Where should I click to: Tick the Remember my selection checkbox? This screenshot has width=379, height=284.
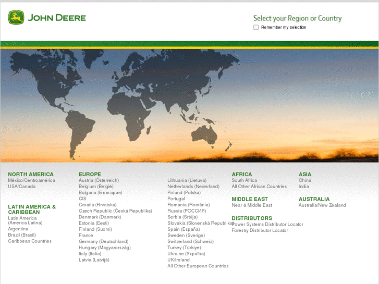click(x=256, y=27)
